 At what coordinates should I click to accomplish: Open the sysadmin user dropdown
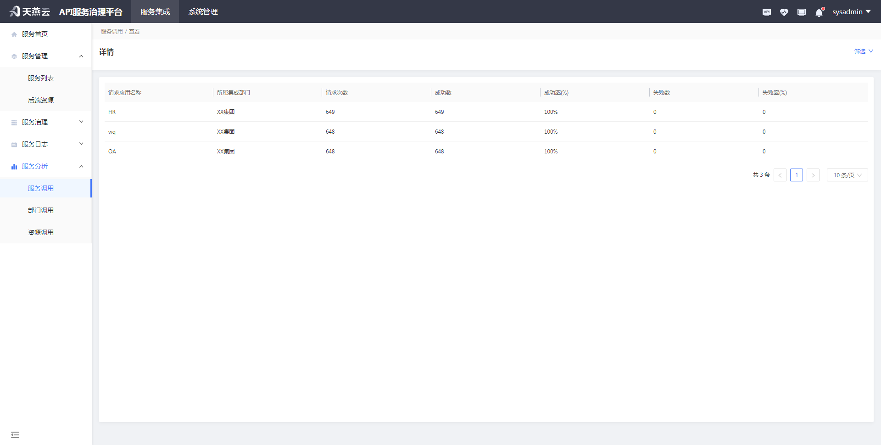pyautogui.click(x=851, y=12)
